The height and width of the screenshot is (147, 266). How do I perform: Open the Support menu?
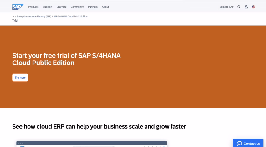[48, 7]
